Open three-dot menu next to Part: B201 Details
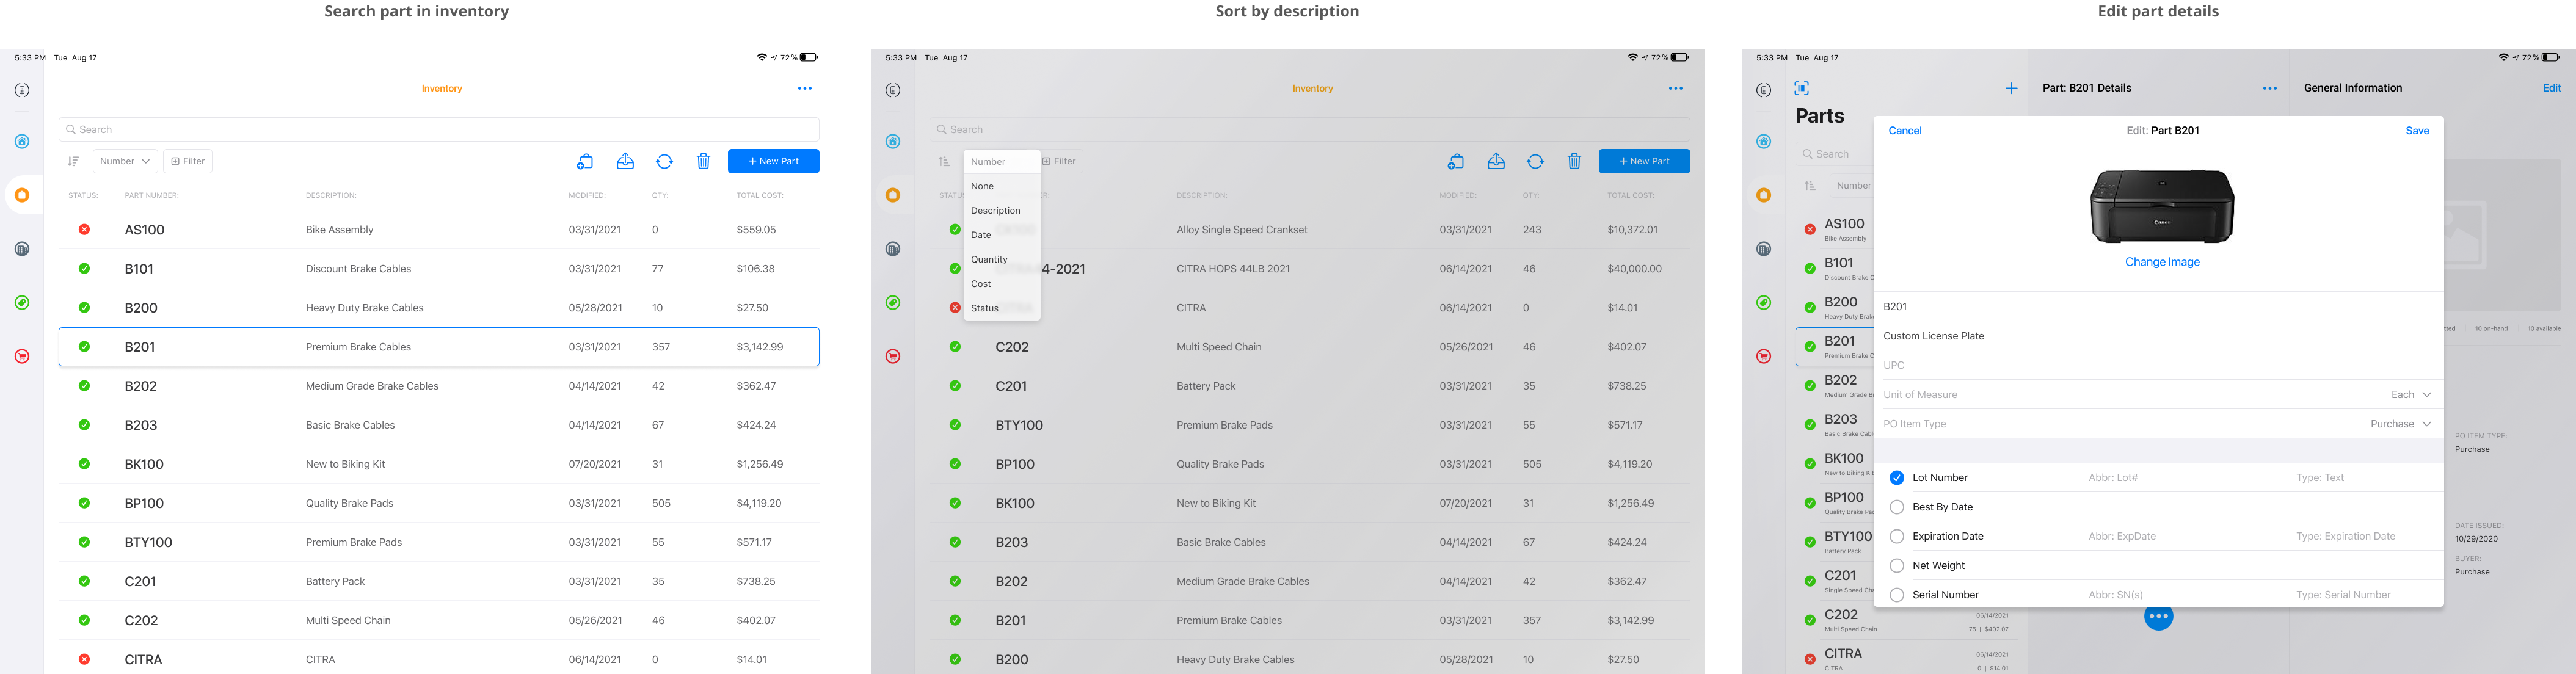Image resolution: width=2576 pixels, height=674 pixels. pos(2269,88)
